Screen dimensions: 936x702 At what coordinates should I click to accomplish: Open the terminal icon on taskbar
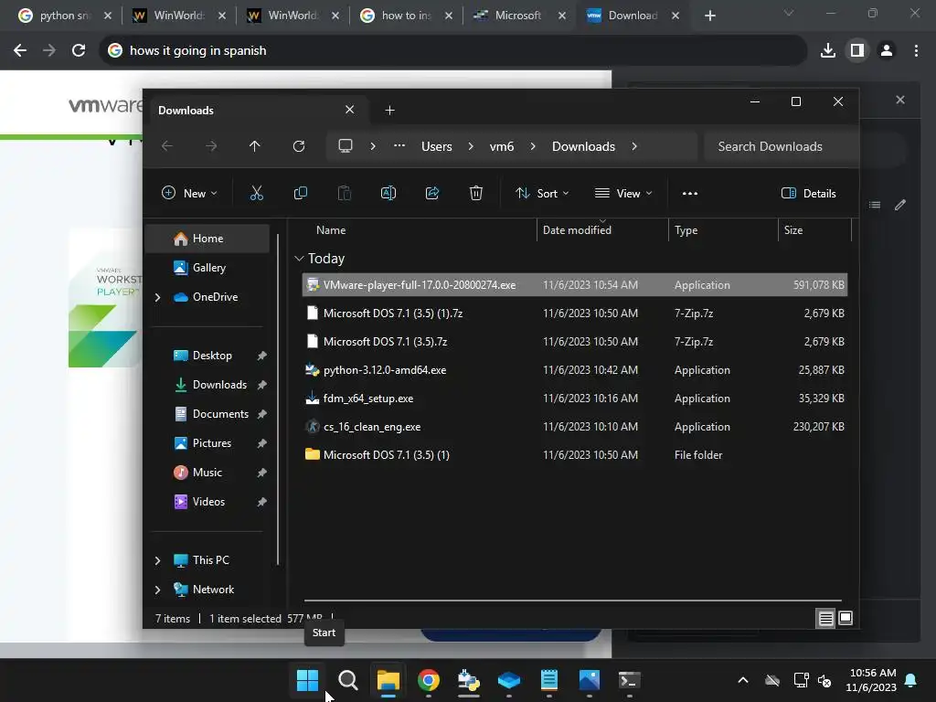pos(629,680)
